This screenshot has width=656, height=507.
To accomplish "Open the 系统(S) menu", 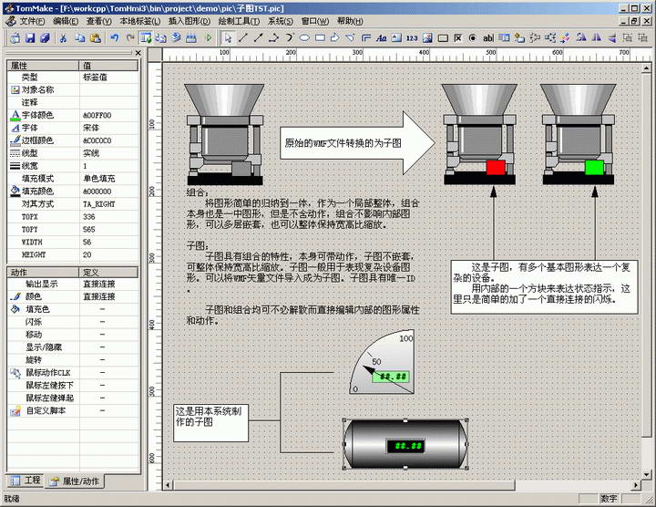I will pos(281,21).
